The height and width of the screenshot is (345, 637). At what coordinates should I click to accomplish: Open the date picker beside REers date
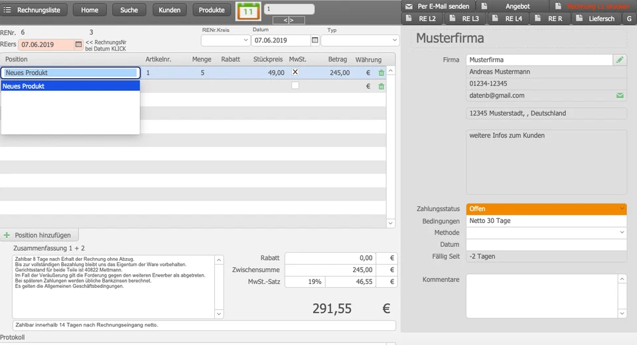pyautogui.click(x=78, y=44)
